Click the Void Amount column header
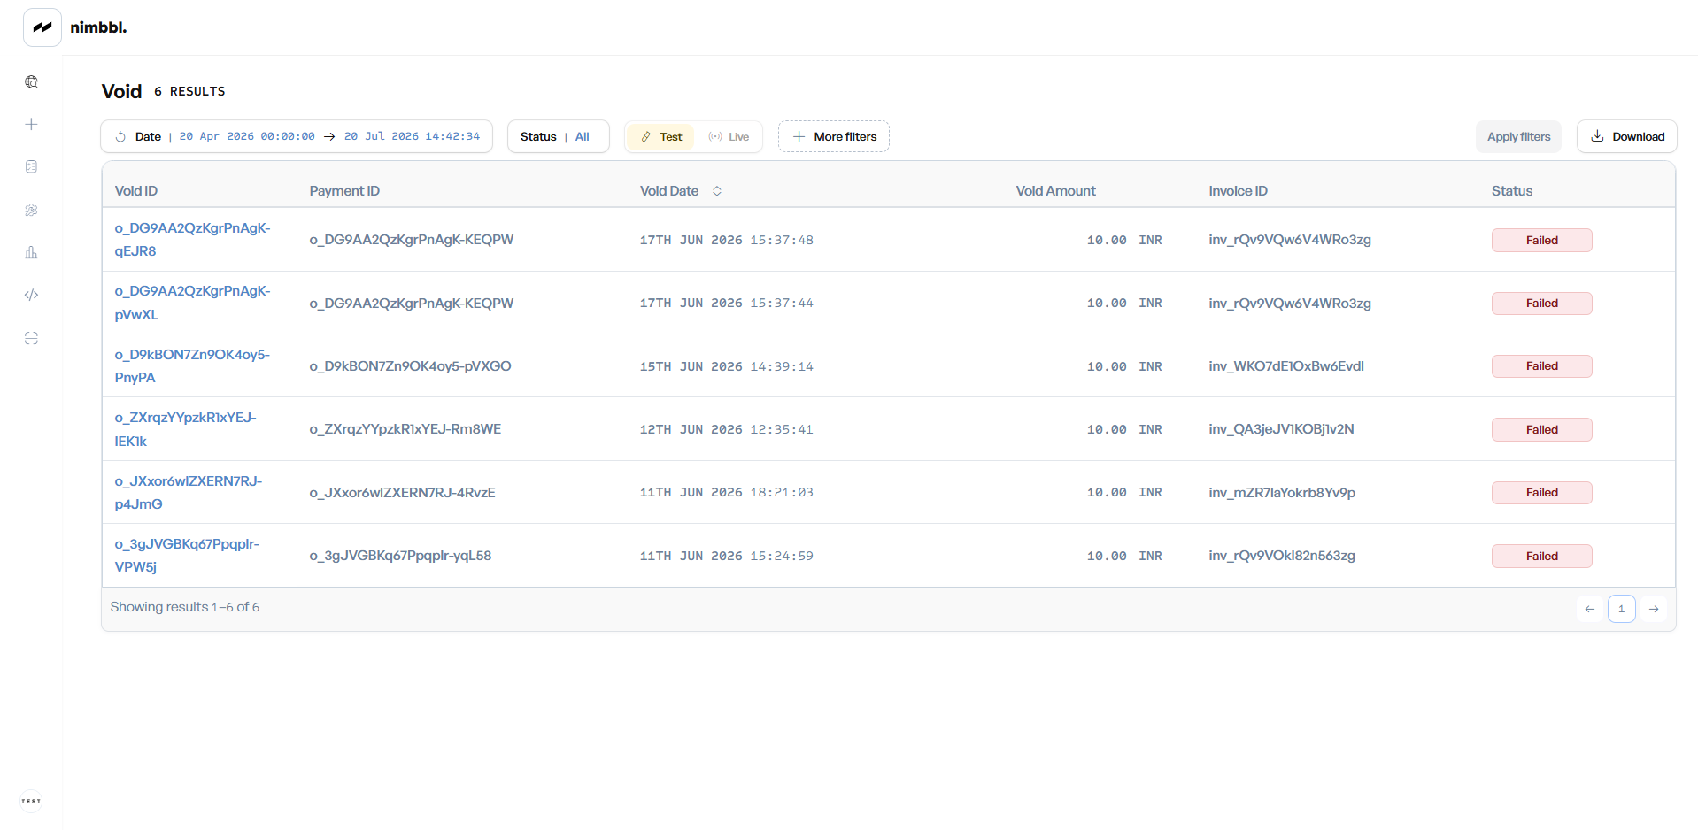 pos(1056,191)
